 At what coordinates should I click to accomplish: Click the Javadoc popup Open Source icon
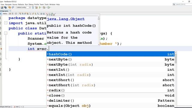54,15
